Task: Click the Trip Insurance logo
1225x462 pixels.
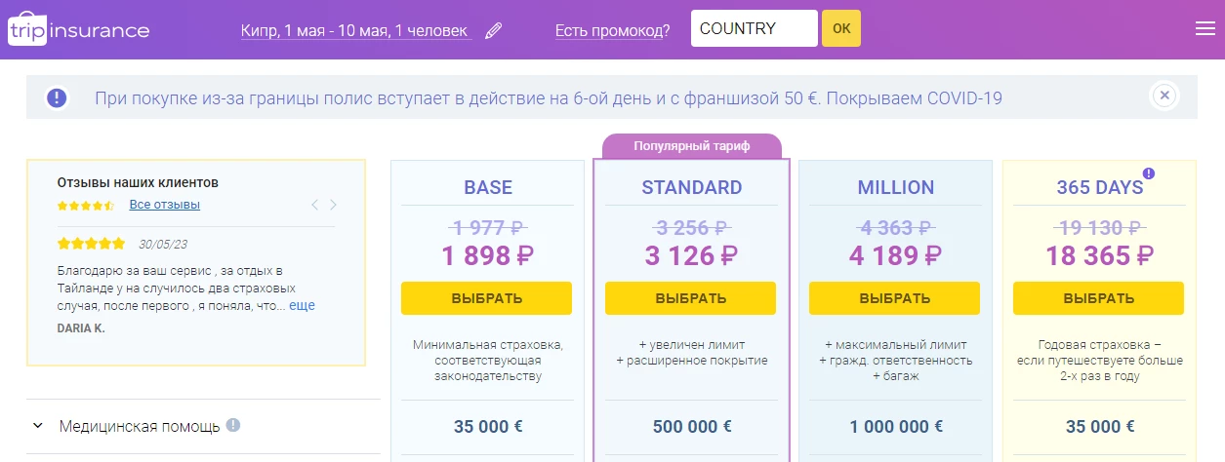Action: (x=78, y=30)
